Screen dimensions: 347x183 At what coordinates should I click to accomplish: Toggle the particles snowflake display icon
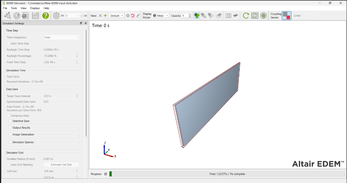[x=204, y=16]
